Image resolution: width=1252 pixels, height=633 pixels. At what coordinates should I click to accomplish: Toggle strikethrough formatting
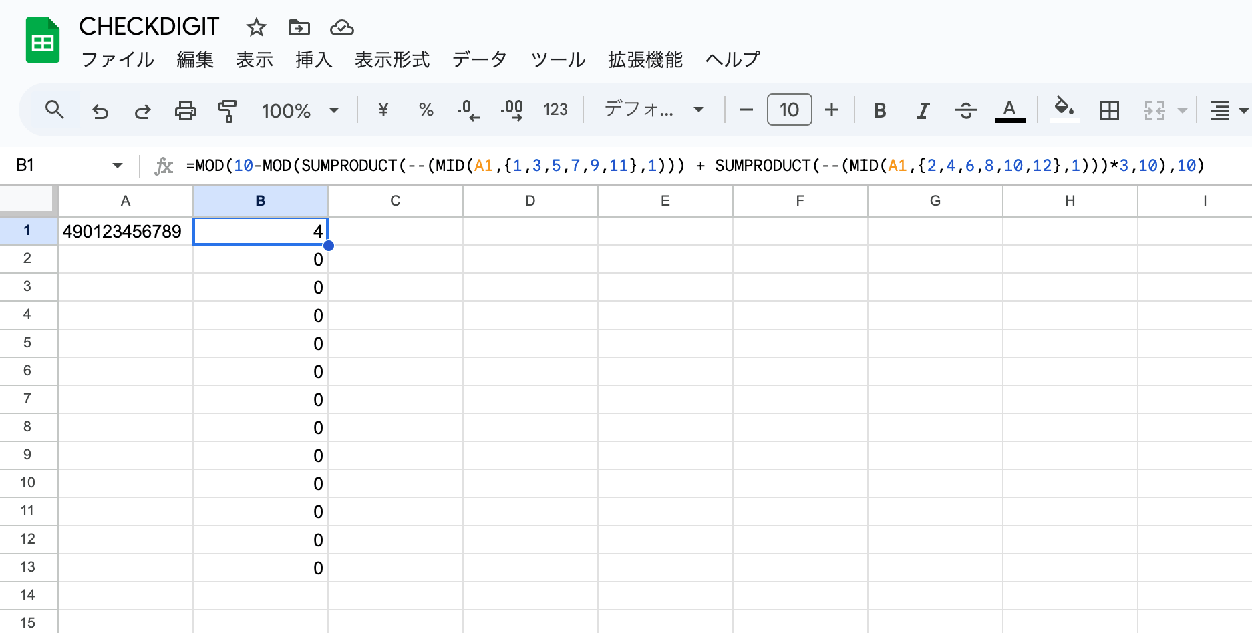[x=965, y=110]
